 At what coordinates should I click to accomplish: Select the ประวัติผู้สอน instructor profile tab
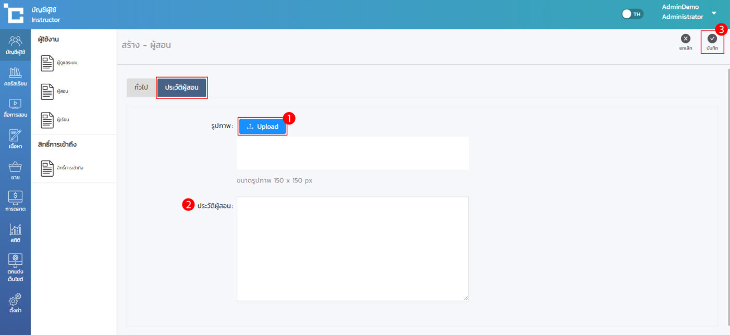pos(181,88)
